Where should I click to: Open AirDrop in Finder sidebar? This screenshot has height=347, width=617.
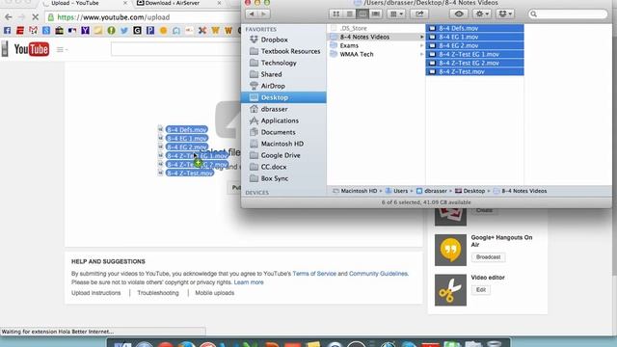273,86
